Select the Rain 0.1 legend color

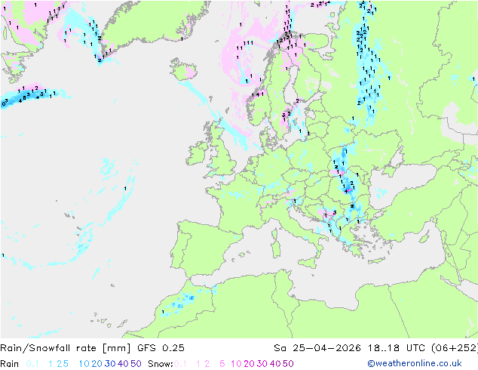(x=32, y=364)
